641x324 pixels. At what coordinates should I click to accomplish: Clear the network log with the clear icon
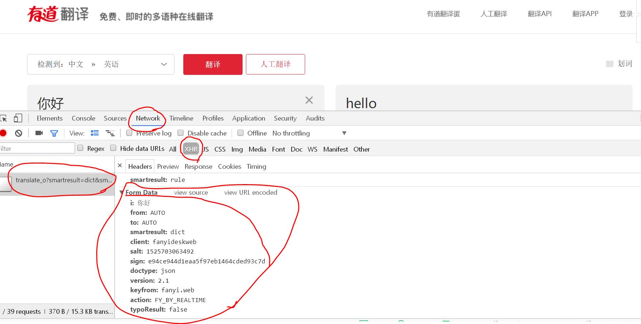click(x=19, y=133)
